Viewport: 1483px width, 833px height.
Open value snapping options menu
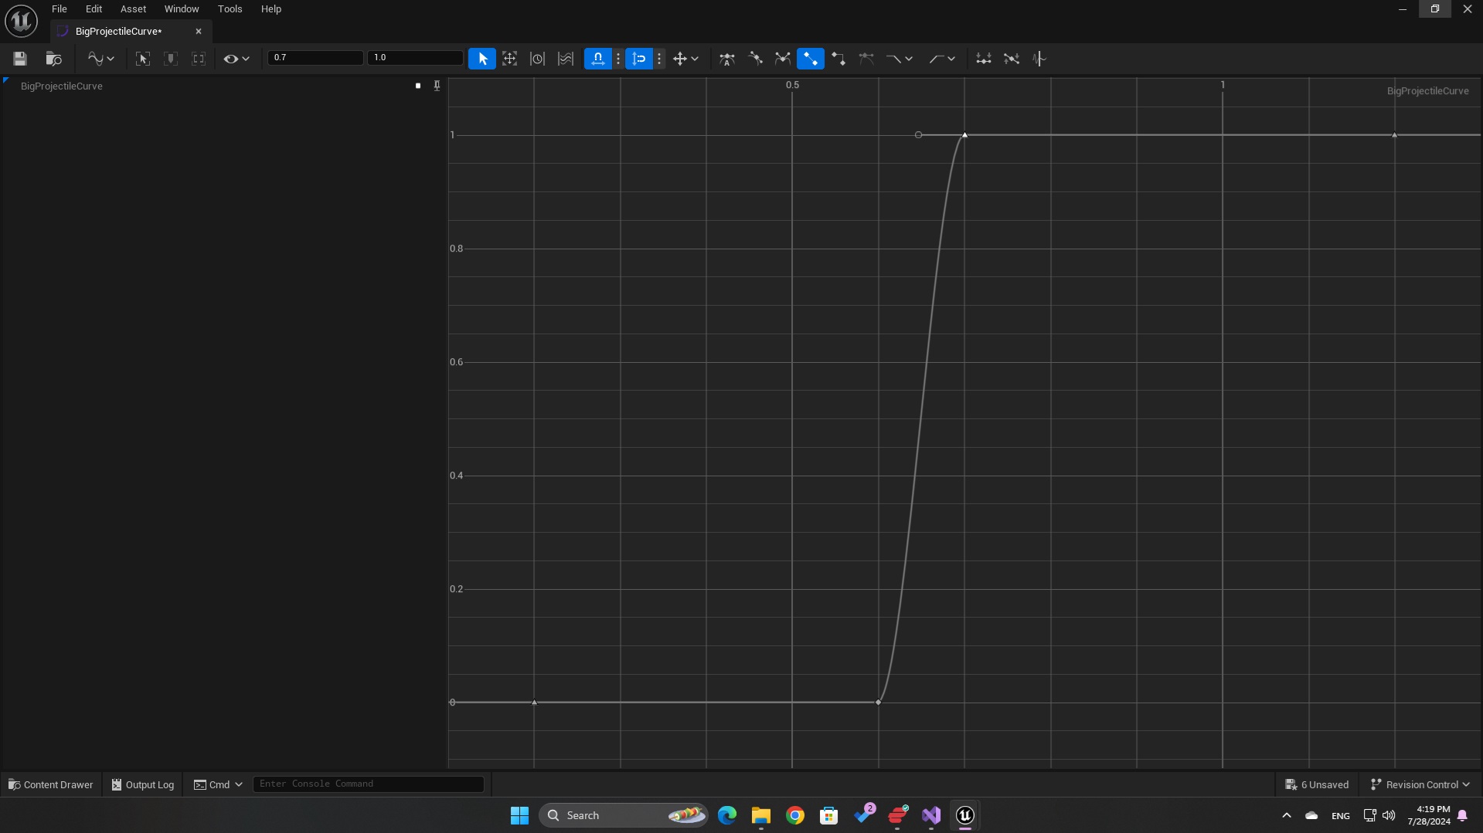(659, 59)
